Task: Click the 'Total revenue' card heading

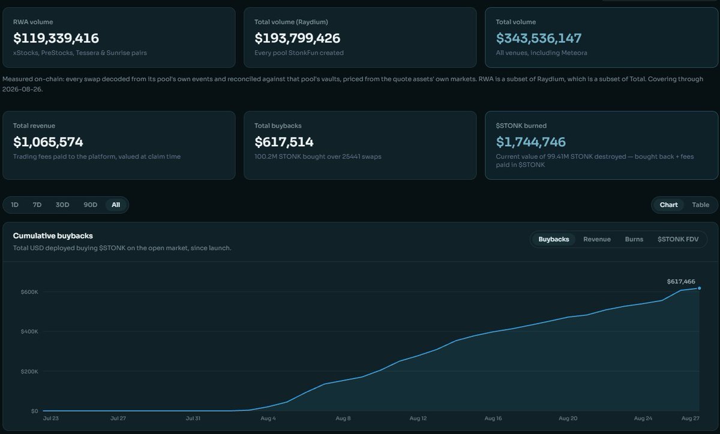Action: coord(34,126)
